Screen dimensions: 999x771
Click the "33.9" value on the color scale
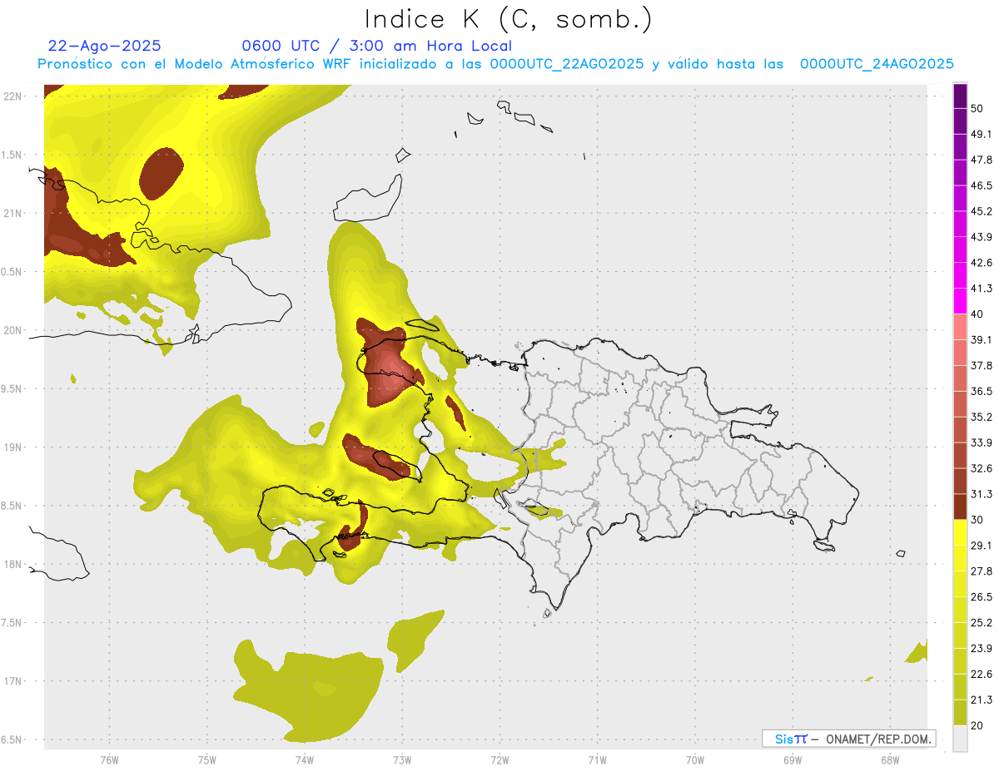point(982,442)
